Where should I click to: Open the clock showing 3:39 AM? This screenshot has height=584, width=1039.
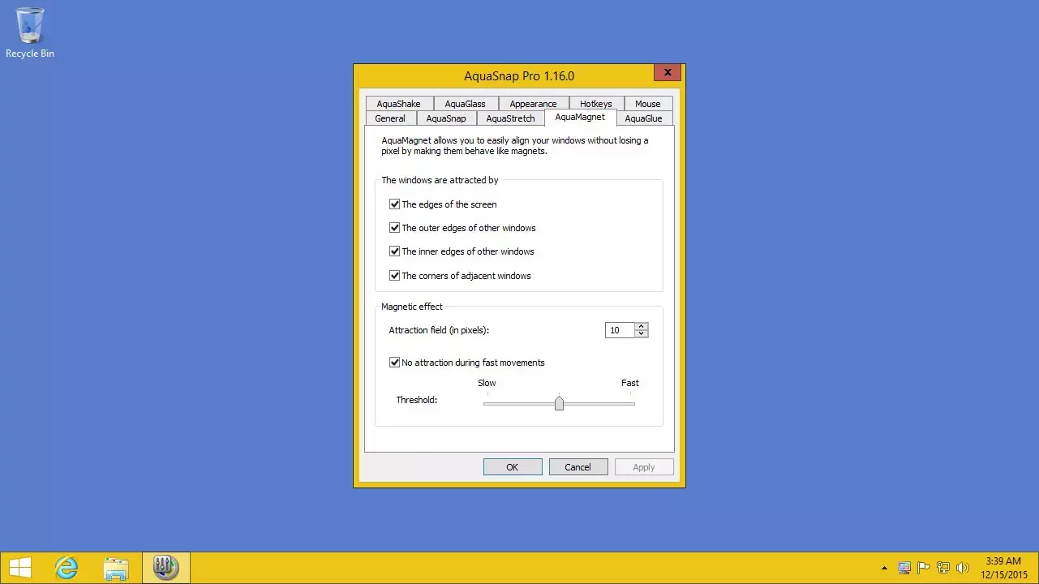click(x=1003, y=568)
